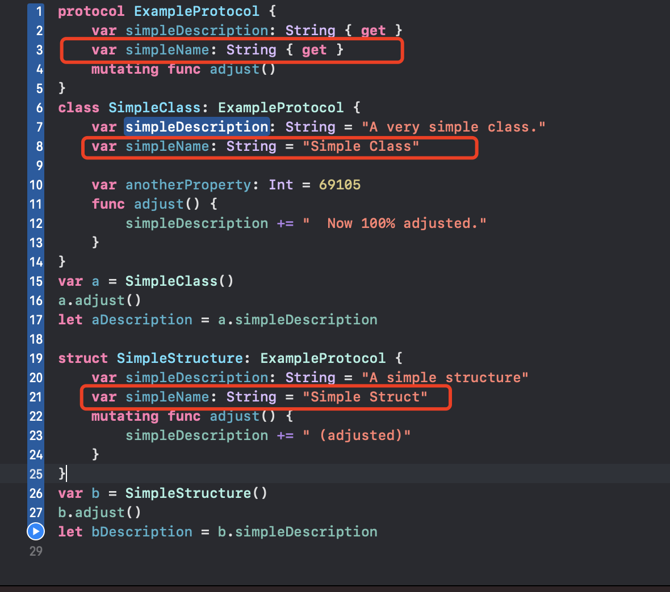Click line number 10 in the gutter
Image resolution: width=670 pixels, height=592 pixels.
click(36, 185)
